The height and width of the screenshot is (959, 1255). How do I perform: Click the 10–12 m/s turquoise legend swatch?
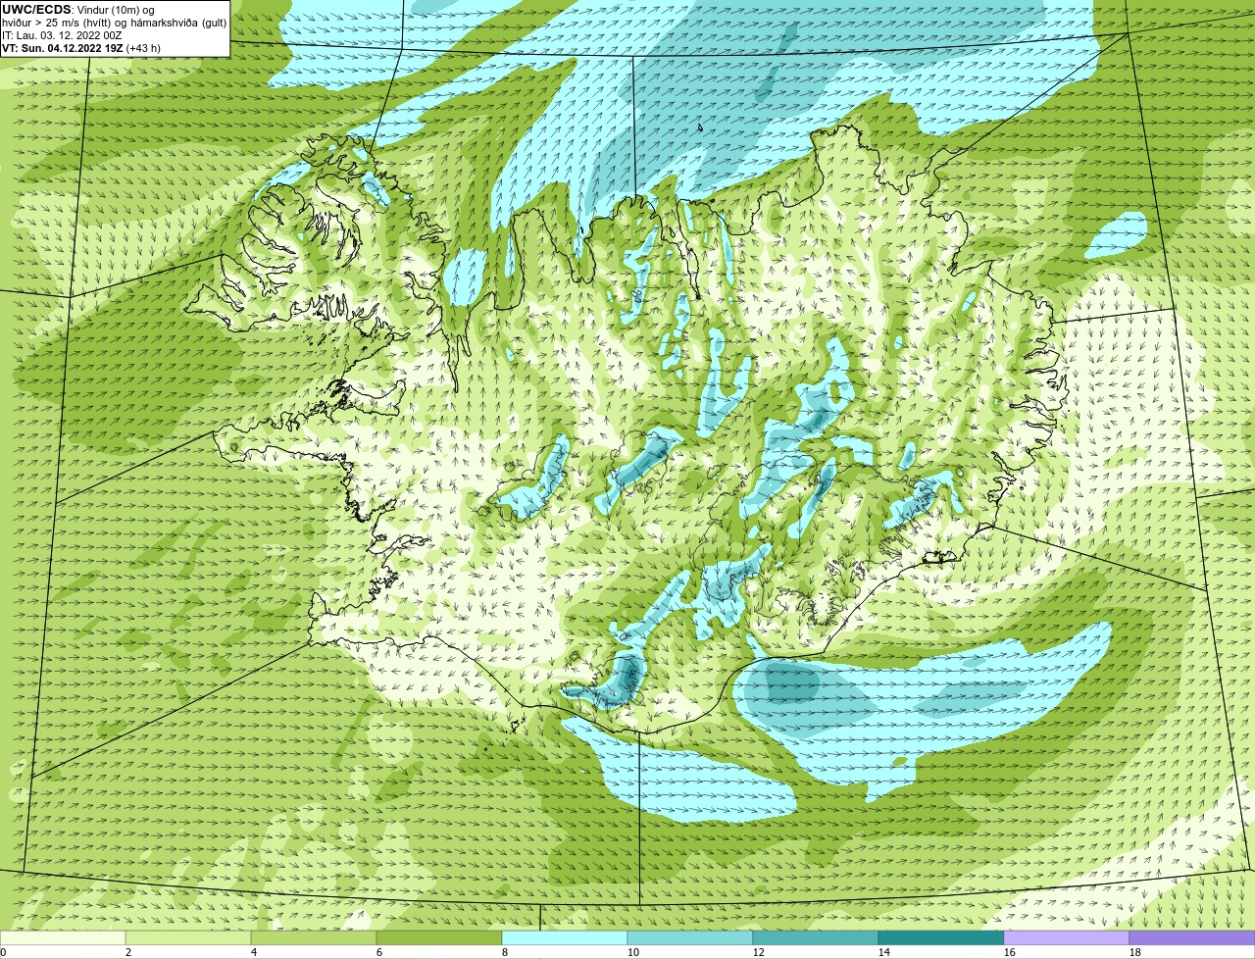[x=690, y=937]
